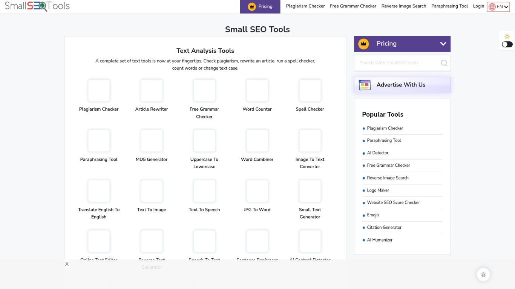Click the MD5 Generator text label
515x289 pixels.
152,159
